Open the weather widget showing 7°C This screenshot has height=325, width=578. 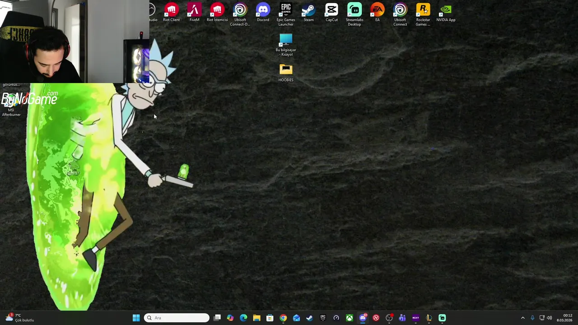point(20,318)
